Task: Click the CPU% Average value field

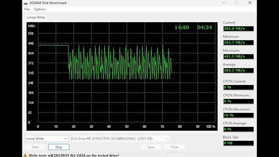Action: click(238, 129)
